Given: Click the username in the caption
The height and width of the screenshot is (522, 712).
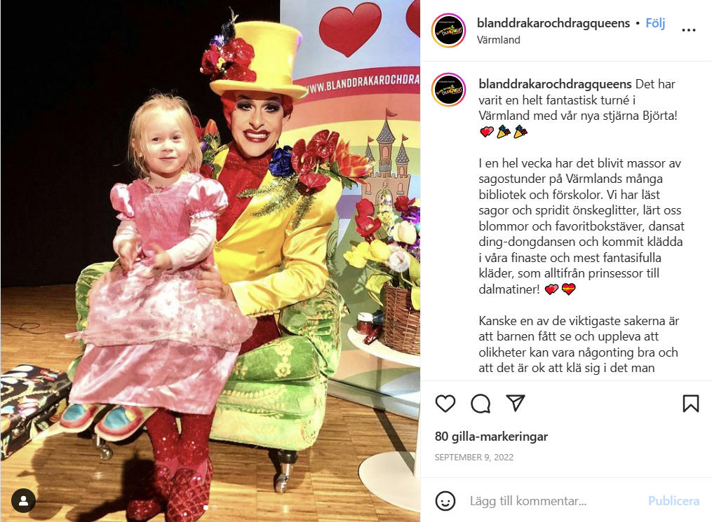Looking at the screenshot, I should [555, 84].
